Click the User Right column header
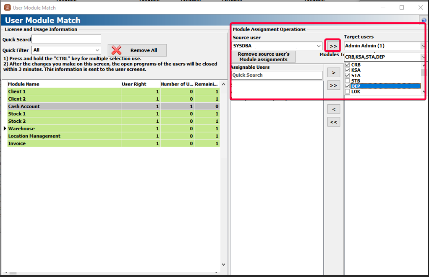This screenshot has height=277, width=429. [x=139, y=84]
